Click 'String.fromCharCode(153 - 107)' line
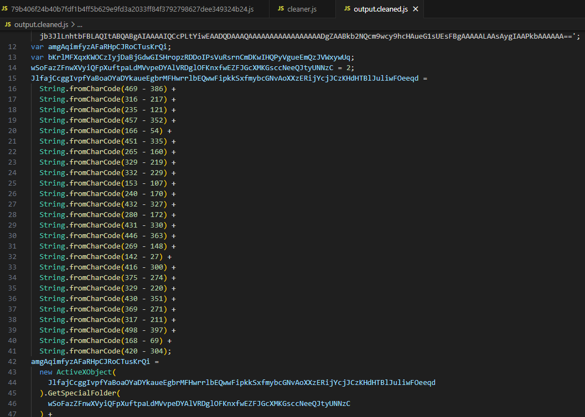 pyautogui.click(x=107, y=183)
